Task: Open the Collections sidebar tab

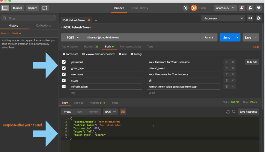Action: coord(43,25)
